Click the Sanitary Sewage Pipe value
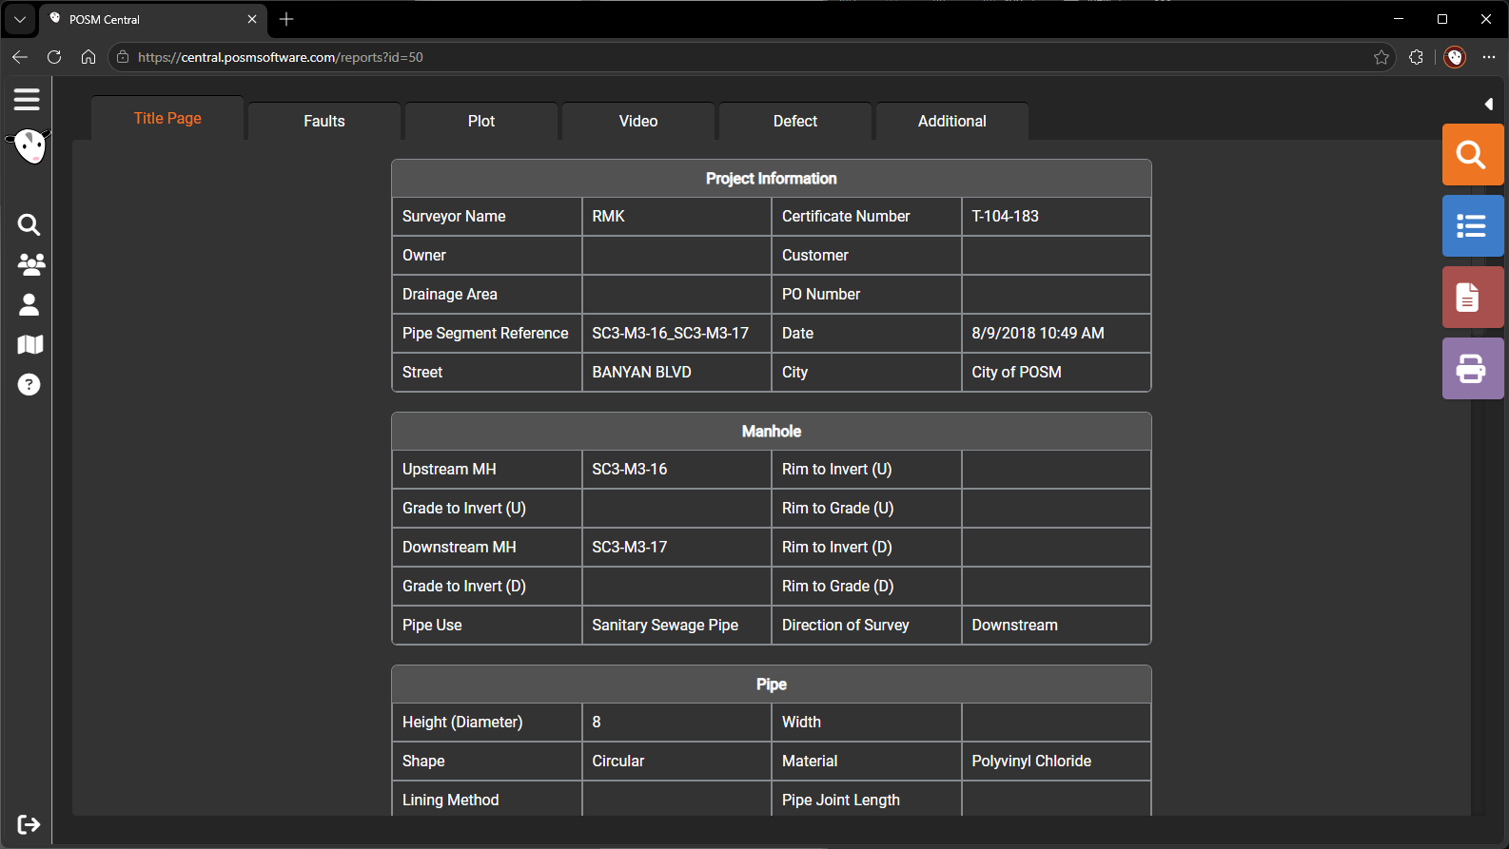The image size is (1509, 849). click(x=665, y=626)
